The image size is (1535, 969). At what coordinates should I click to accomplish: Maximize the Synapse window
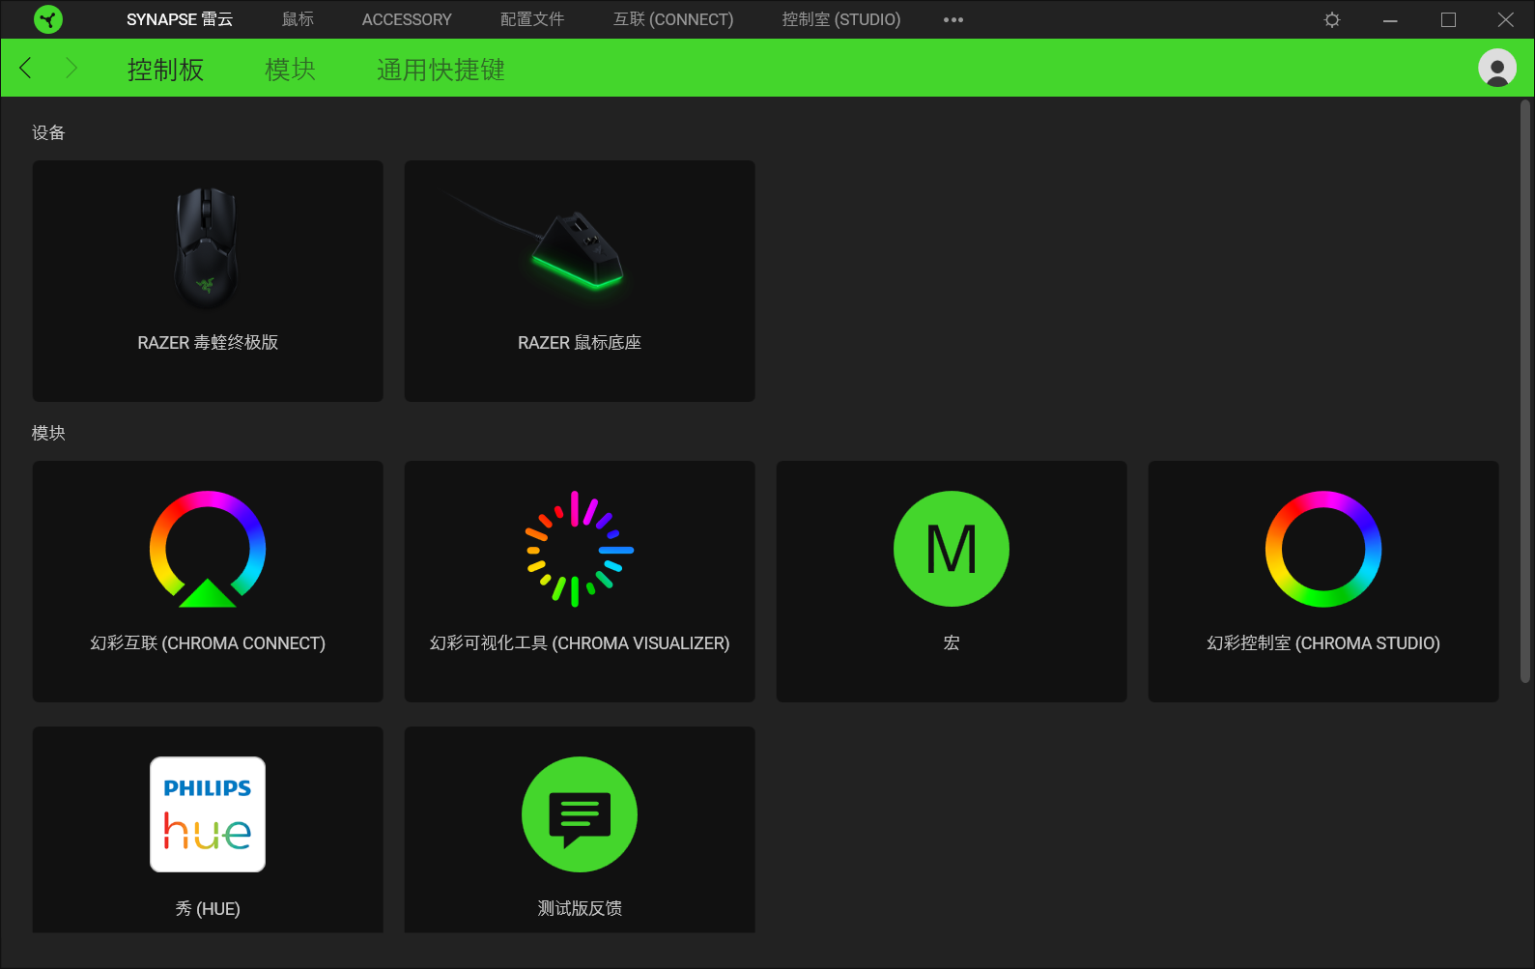[x=1448, y=19]
